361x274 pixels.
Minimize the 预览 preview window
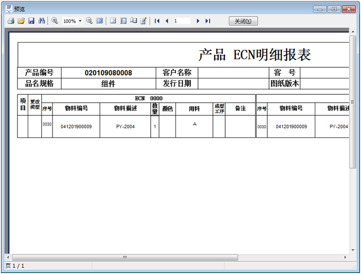(x=320, y=9)
